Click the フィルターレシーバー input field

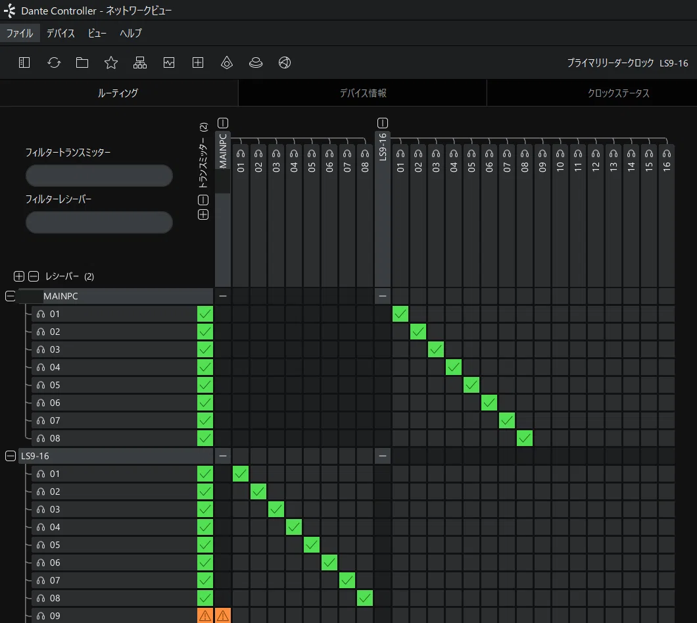(x=99, y=222)
